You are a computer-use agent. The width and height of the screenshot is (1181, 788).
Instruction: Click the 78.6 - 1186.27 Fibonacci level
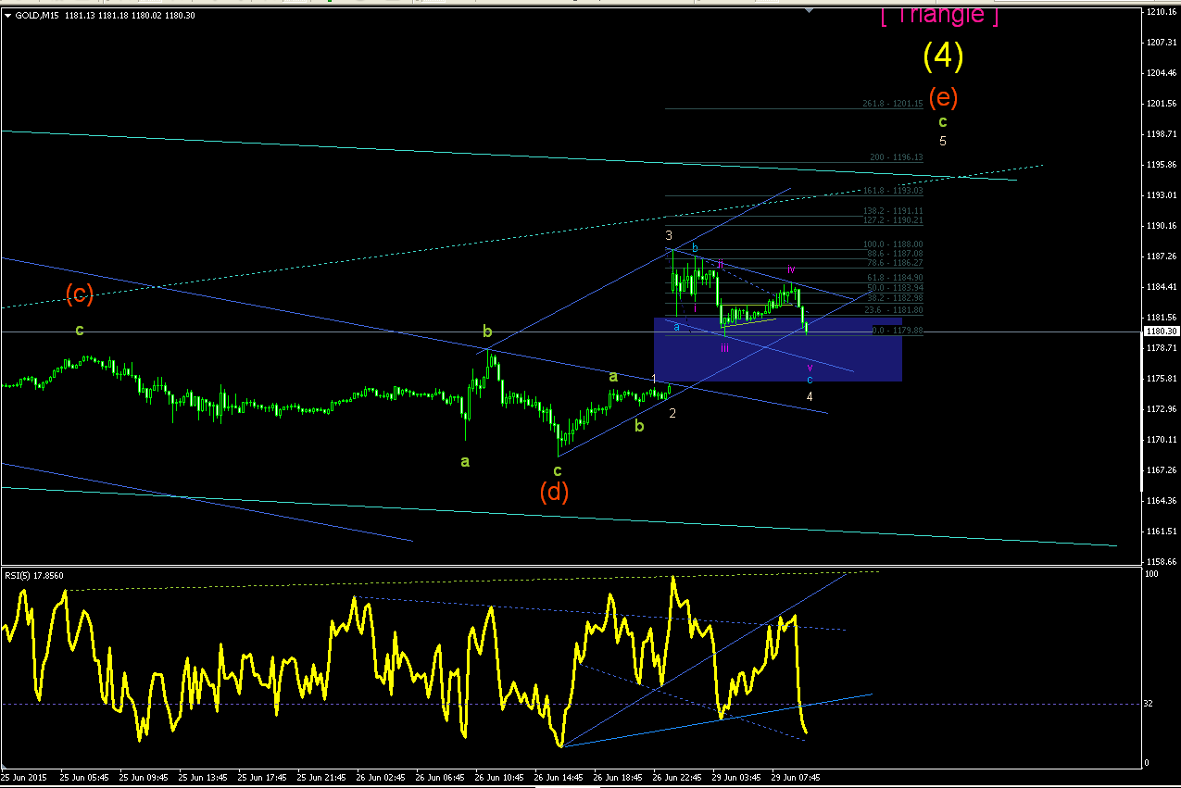coord(894,263)
